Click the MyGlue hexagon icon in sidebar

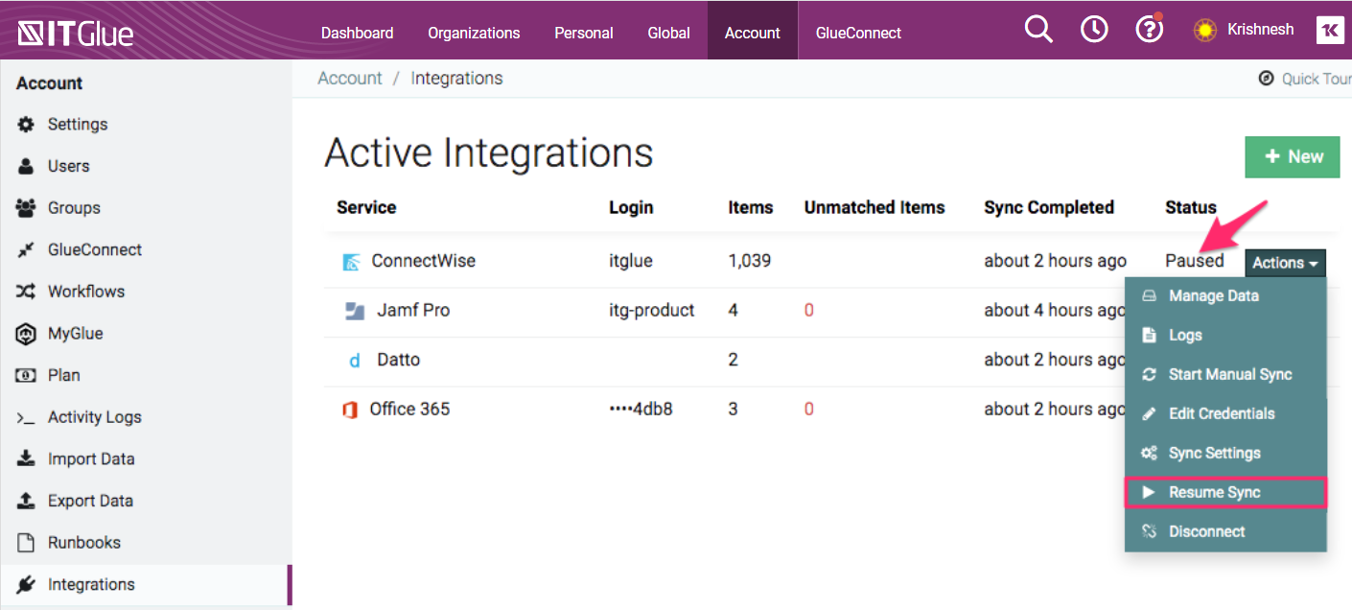pos(27,334)
